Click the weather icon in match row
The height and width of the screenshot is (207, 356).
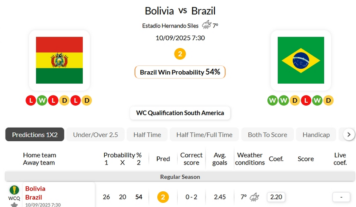pyautogui.click(x=254, y=197)
